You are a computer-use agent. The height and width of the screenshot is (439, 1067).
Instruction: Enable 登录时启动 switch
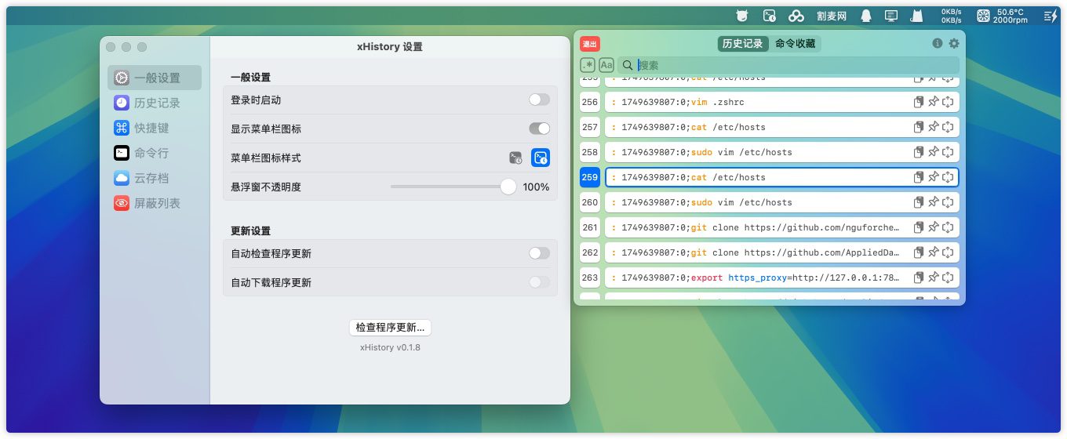point(539,100)
